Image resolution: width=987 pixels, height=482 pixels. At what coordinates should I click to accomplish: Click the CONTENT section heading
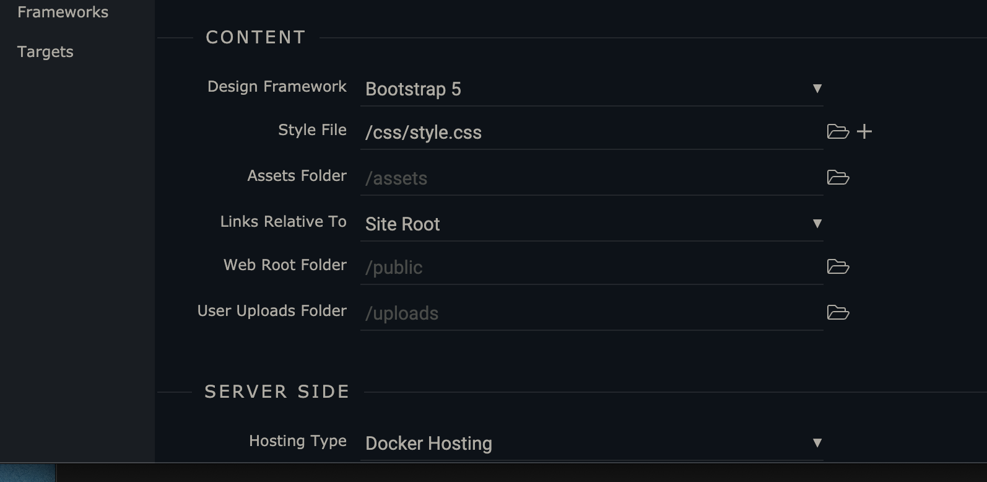tap(255, 38)
